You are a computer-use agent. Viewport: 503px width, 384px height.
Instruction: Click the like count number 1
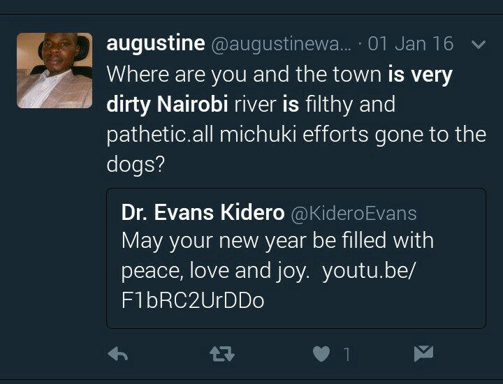(x=346, y=355)
